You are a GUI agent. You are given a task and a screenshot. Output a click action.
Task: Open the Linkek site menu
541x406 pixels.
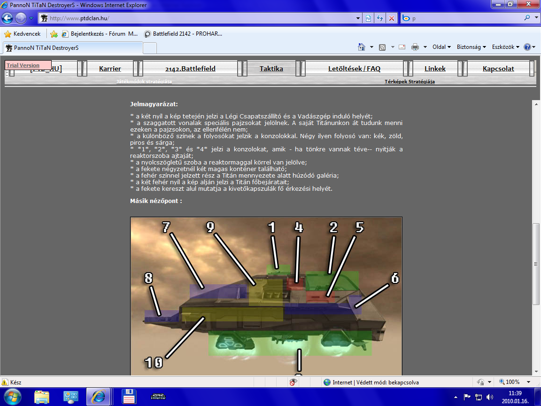coord(435,68)
